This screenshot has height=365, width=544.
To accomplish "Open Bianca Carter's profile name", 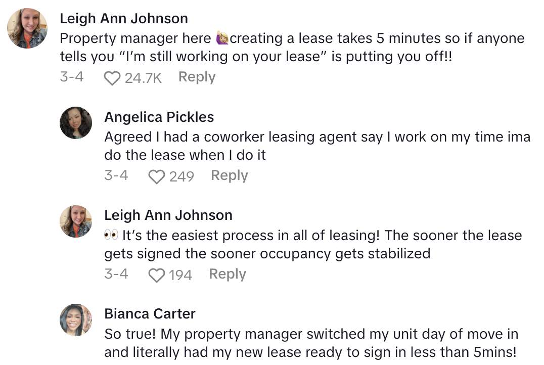I will [x=150, y=314].
